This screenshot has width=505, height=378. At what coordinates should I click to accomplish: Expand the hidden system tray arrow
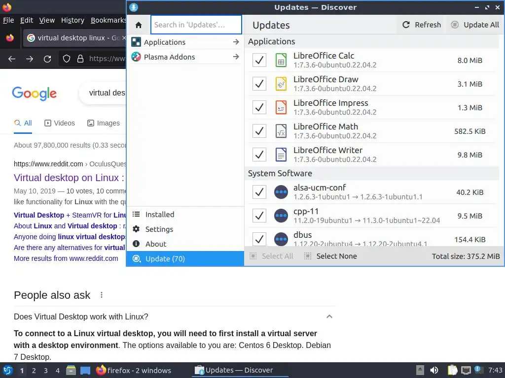[420, 370]
